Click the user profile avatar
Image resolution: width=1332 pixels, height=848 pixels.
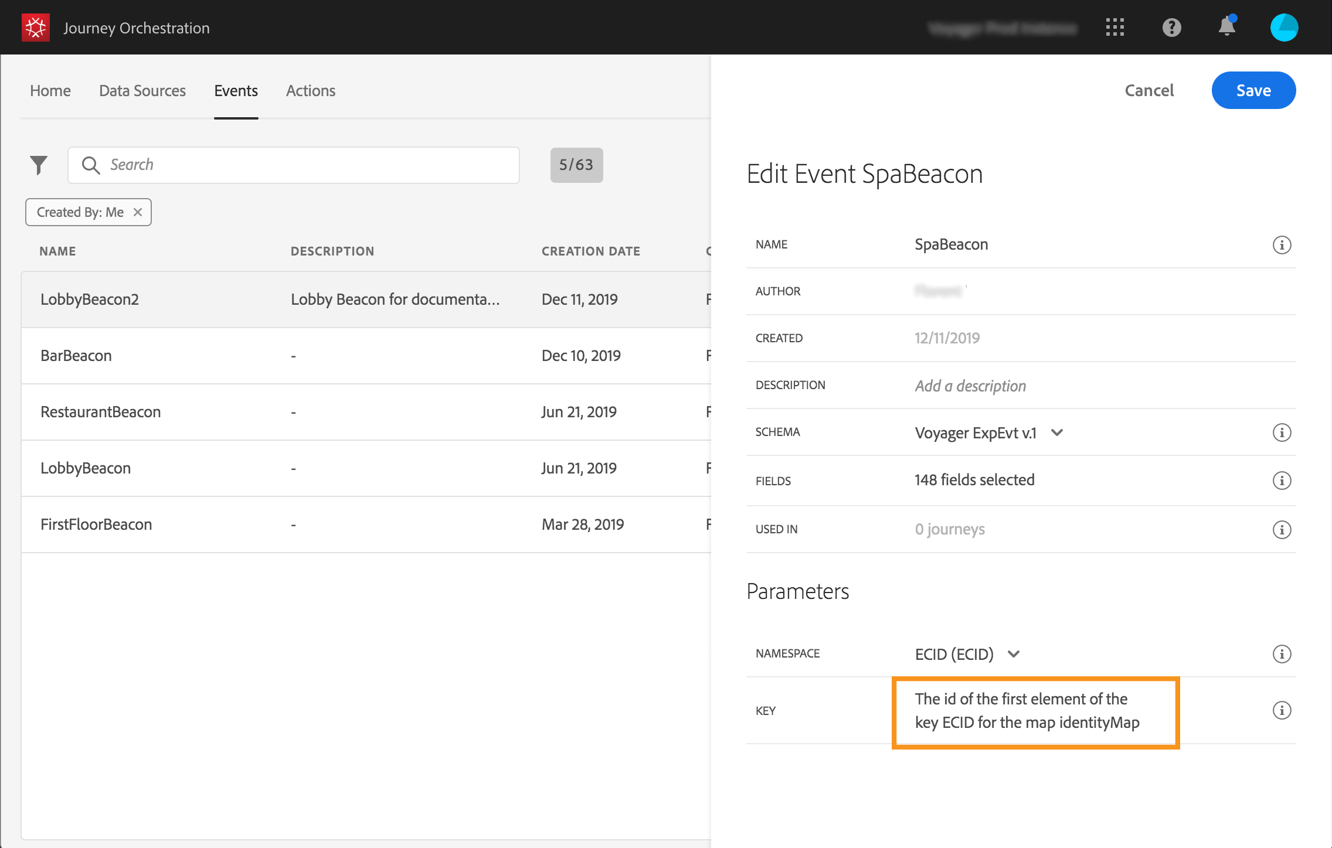[1284, 28]
